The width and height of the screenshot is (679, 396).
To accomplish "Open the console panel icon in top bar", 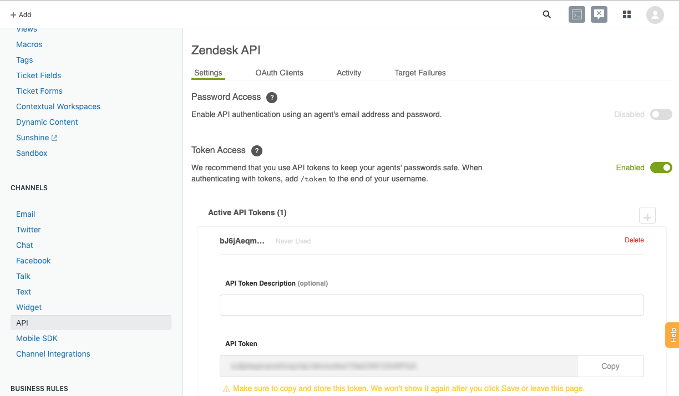I will click(577, 14).
